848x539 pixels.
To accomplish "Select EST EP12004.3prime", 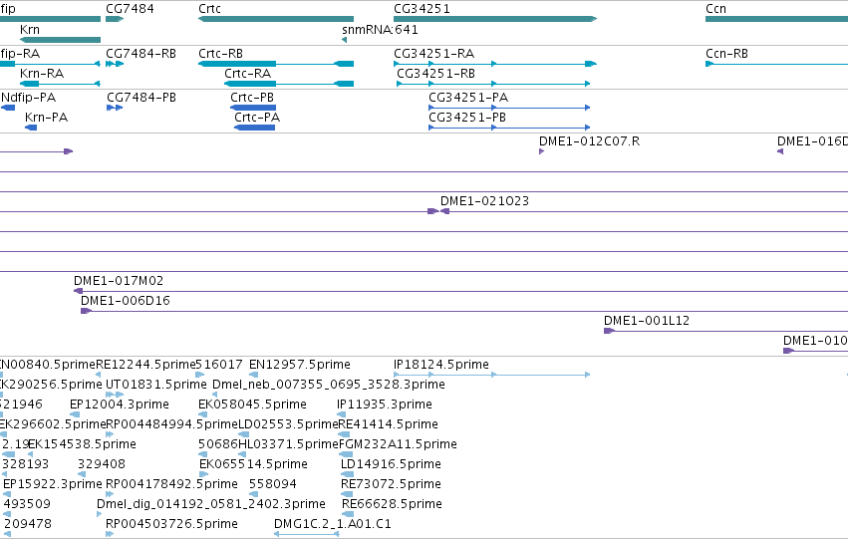I will [x=120, y=404].
